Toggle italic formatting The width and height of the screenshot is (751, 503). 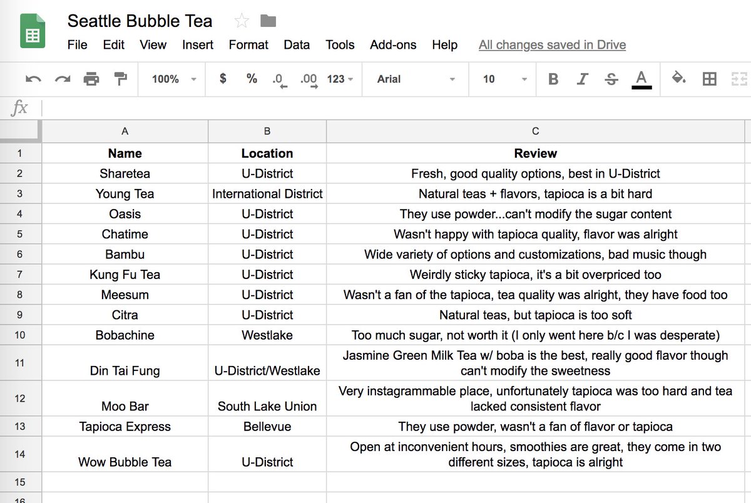pos(582,79)
